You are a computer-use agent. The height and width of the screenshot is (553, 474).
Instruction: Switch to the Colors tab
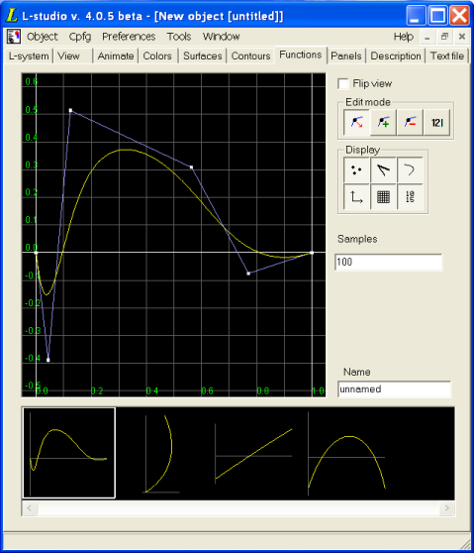tap(157, 56)
